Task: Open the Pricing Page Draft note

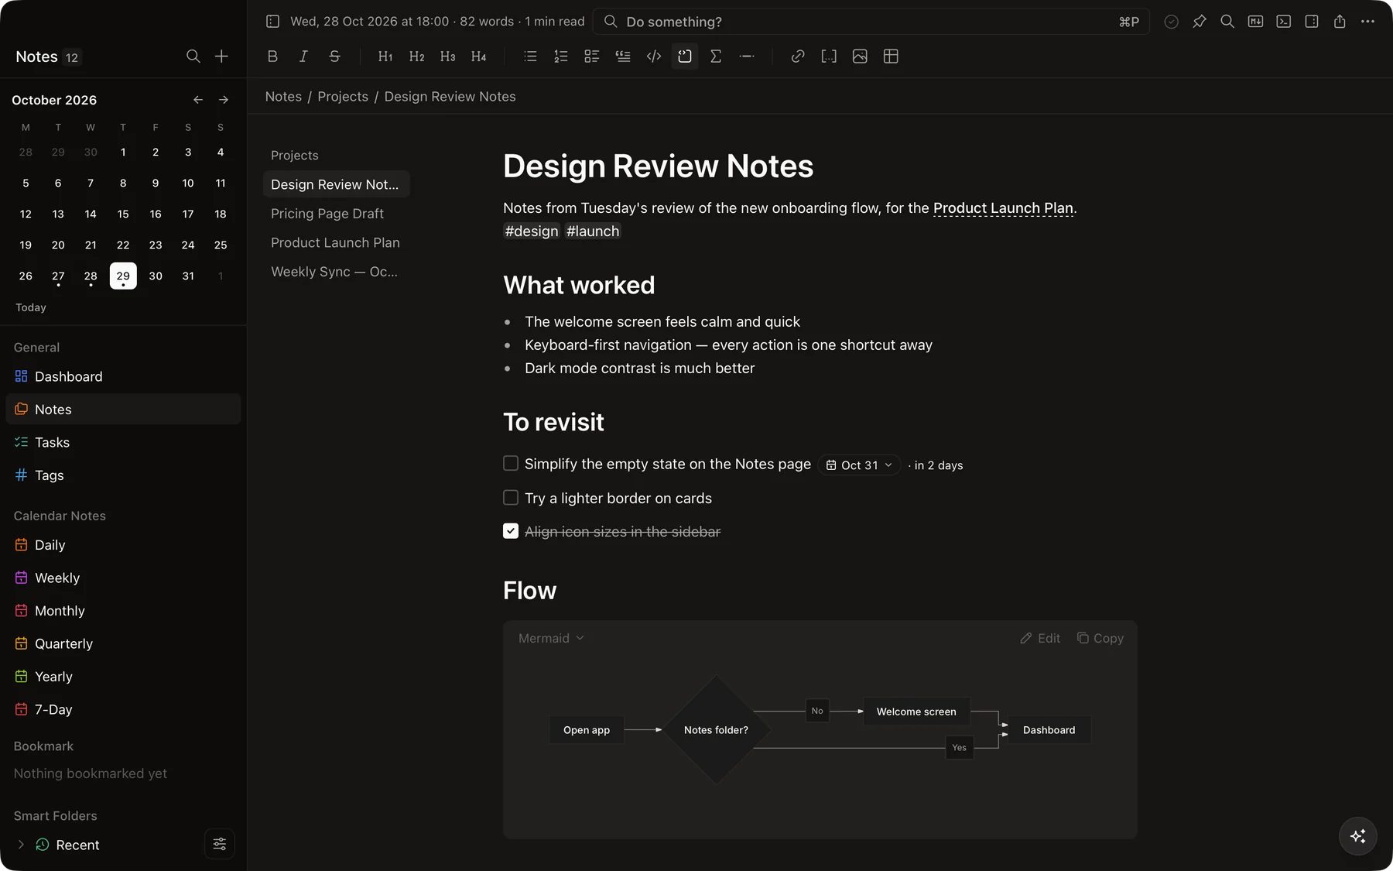Action: click(336, 214)
